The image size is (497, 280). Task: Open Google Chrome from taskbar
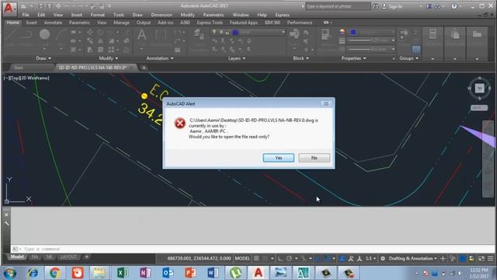point(54,273)
